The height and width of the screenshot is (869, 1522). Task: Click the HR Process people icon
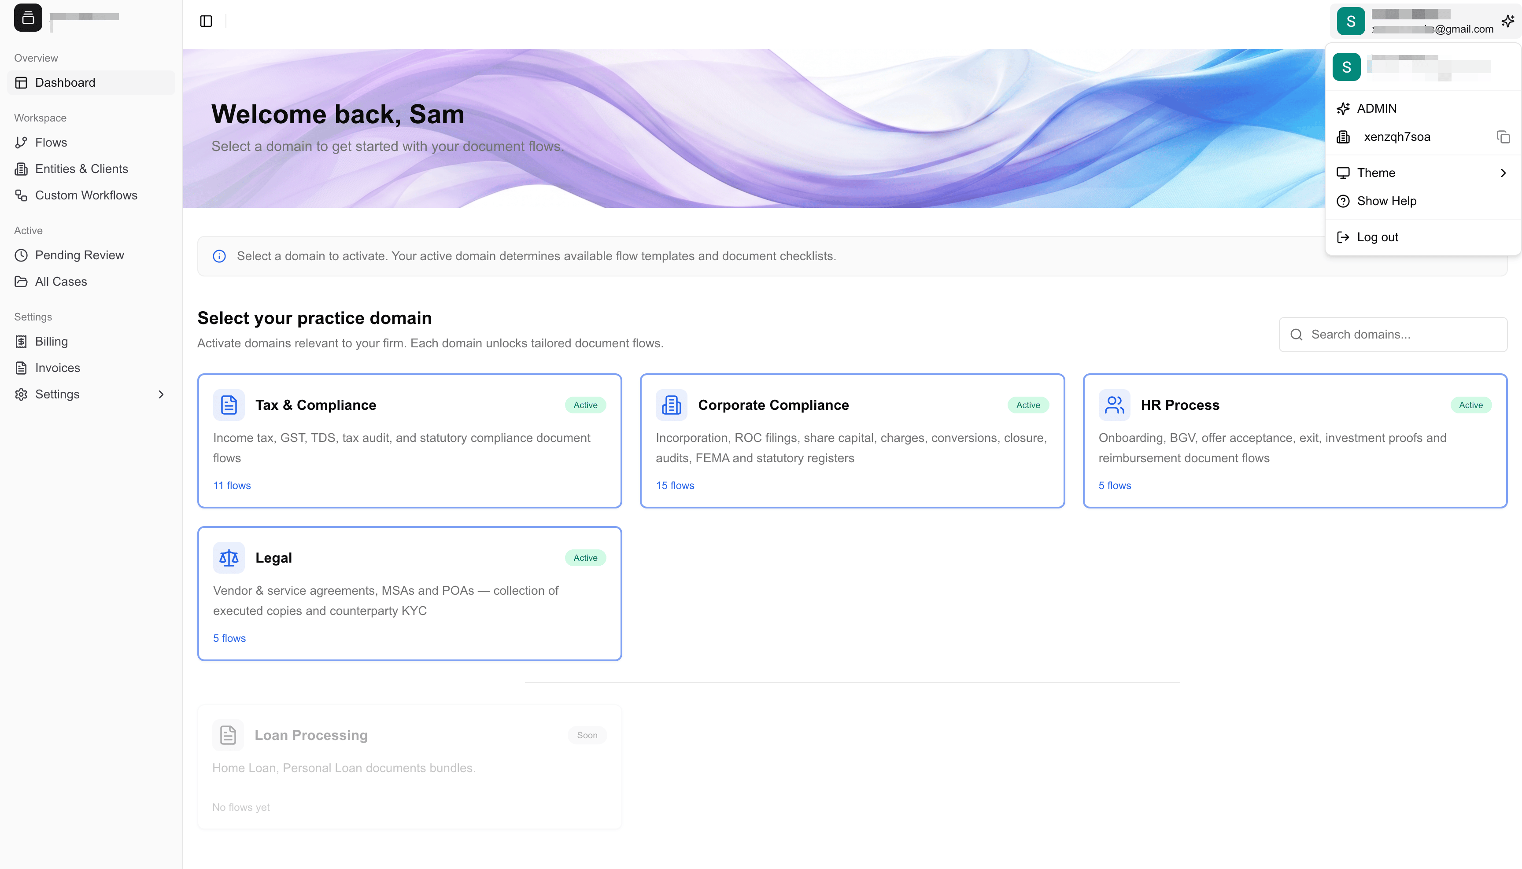[x=1114, y=405]
